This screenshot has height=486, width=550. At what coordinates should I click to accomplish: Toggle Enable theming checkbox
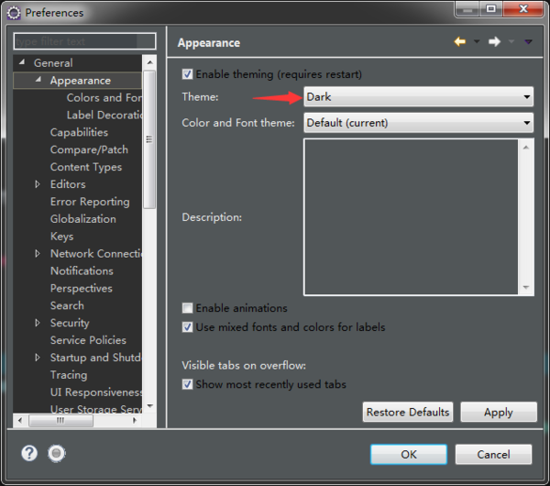click(187, 74)
